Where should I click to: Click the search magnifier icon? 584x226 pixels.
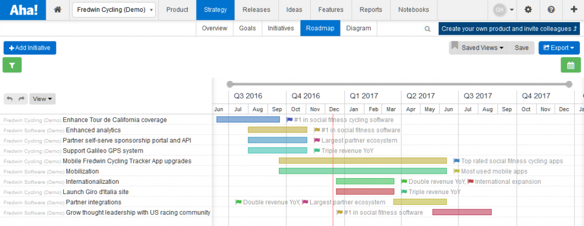[428, 28]
